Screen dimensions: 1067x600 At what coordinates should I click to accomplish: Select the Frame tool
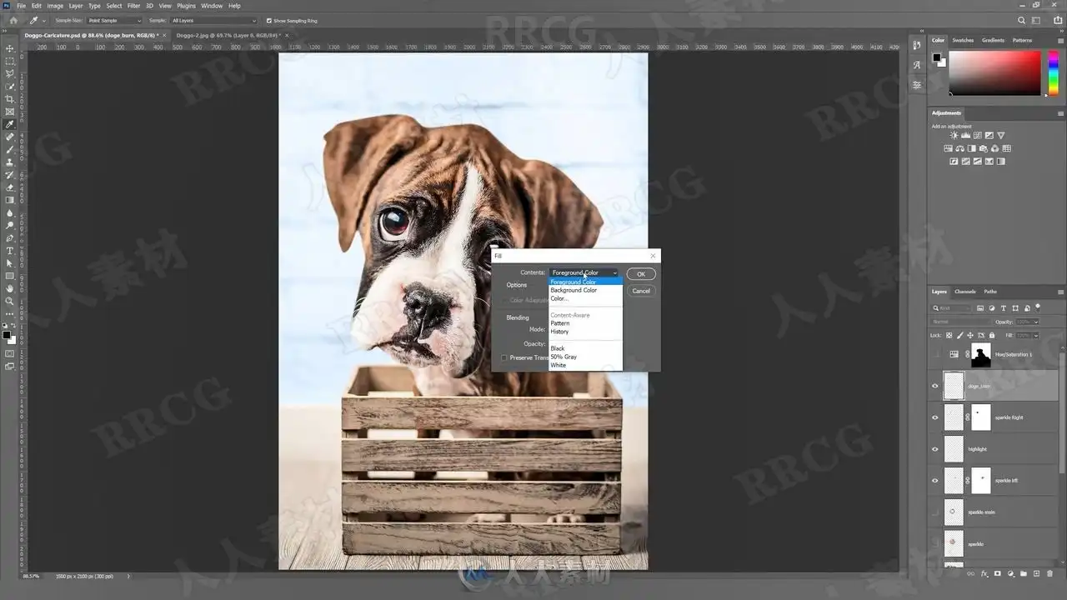[10, 112]
